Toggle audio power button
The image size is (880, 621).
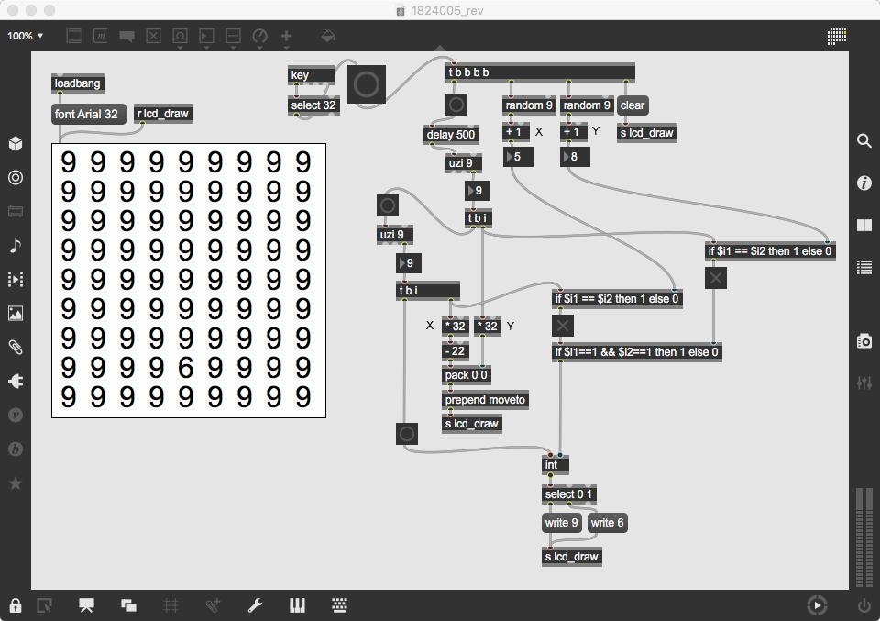[864, 605]
